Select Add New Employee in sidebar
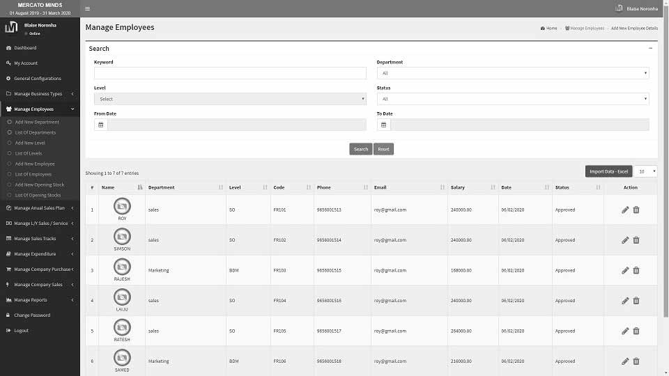The image size is (669, 376). point(35,164)
